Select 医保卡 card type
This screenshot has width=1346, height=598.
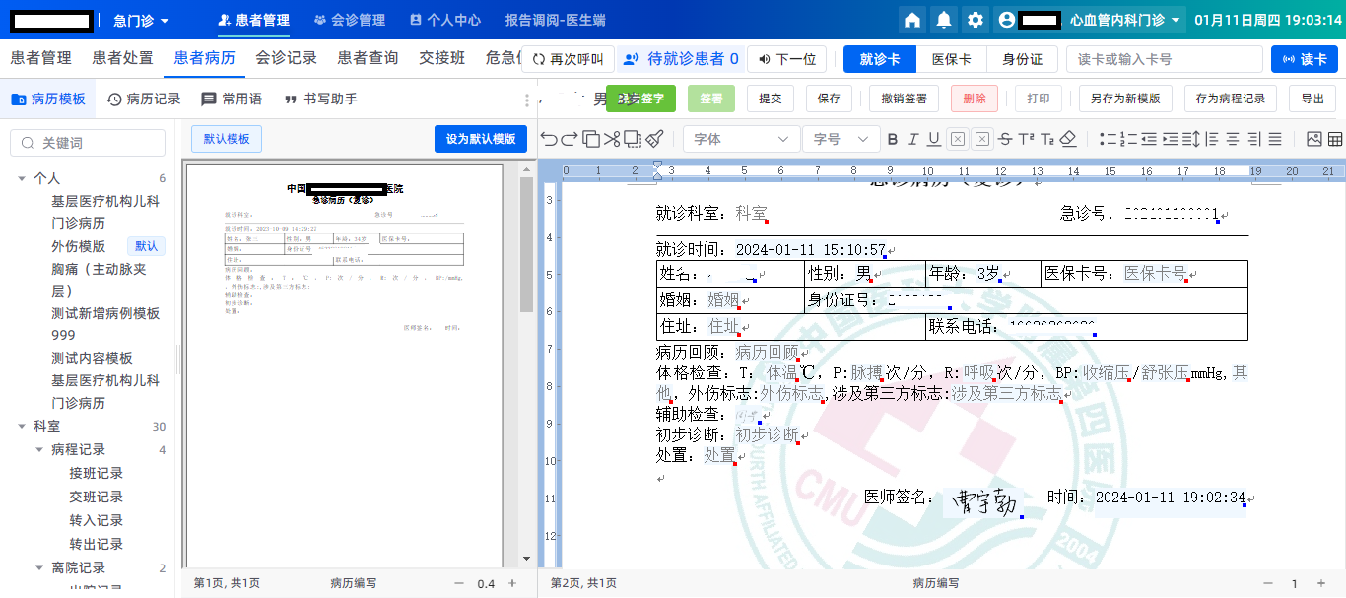tap(951, 59)
